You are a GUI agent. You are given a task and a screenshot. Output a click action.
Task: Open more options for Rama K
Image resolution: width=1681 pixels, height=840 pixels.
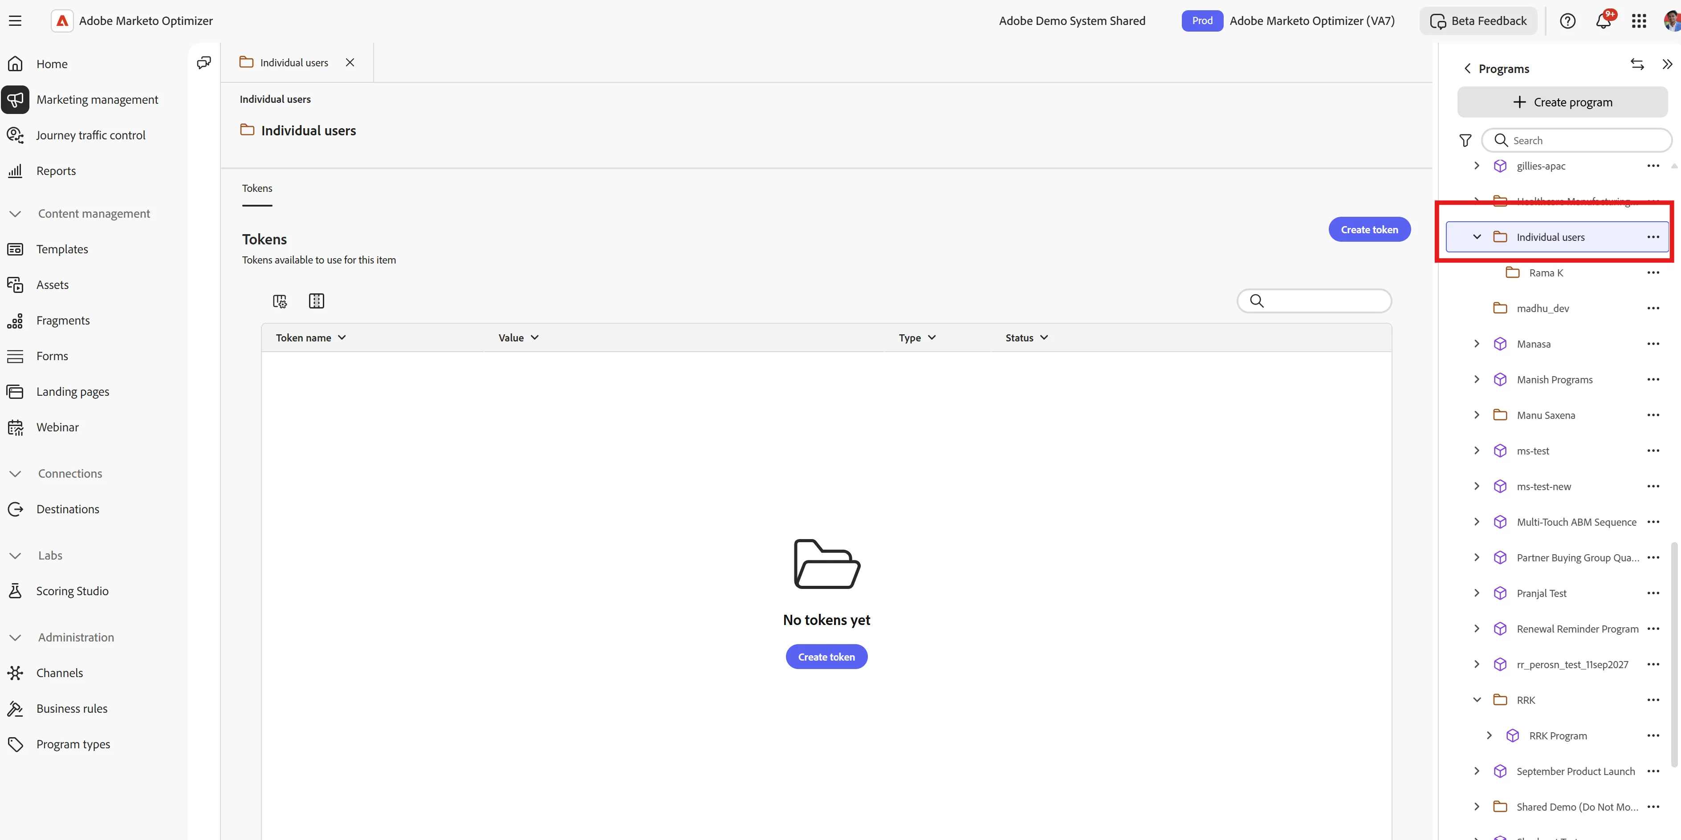click(1653, 272)
